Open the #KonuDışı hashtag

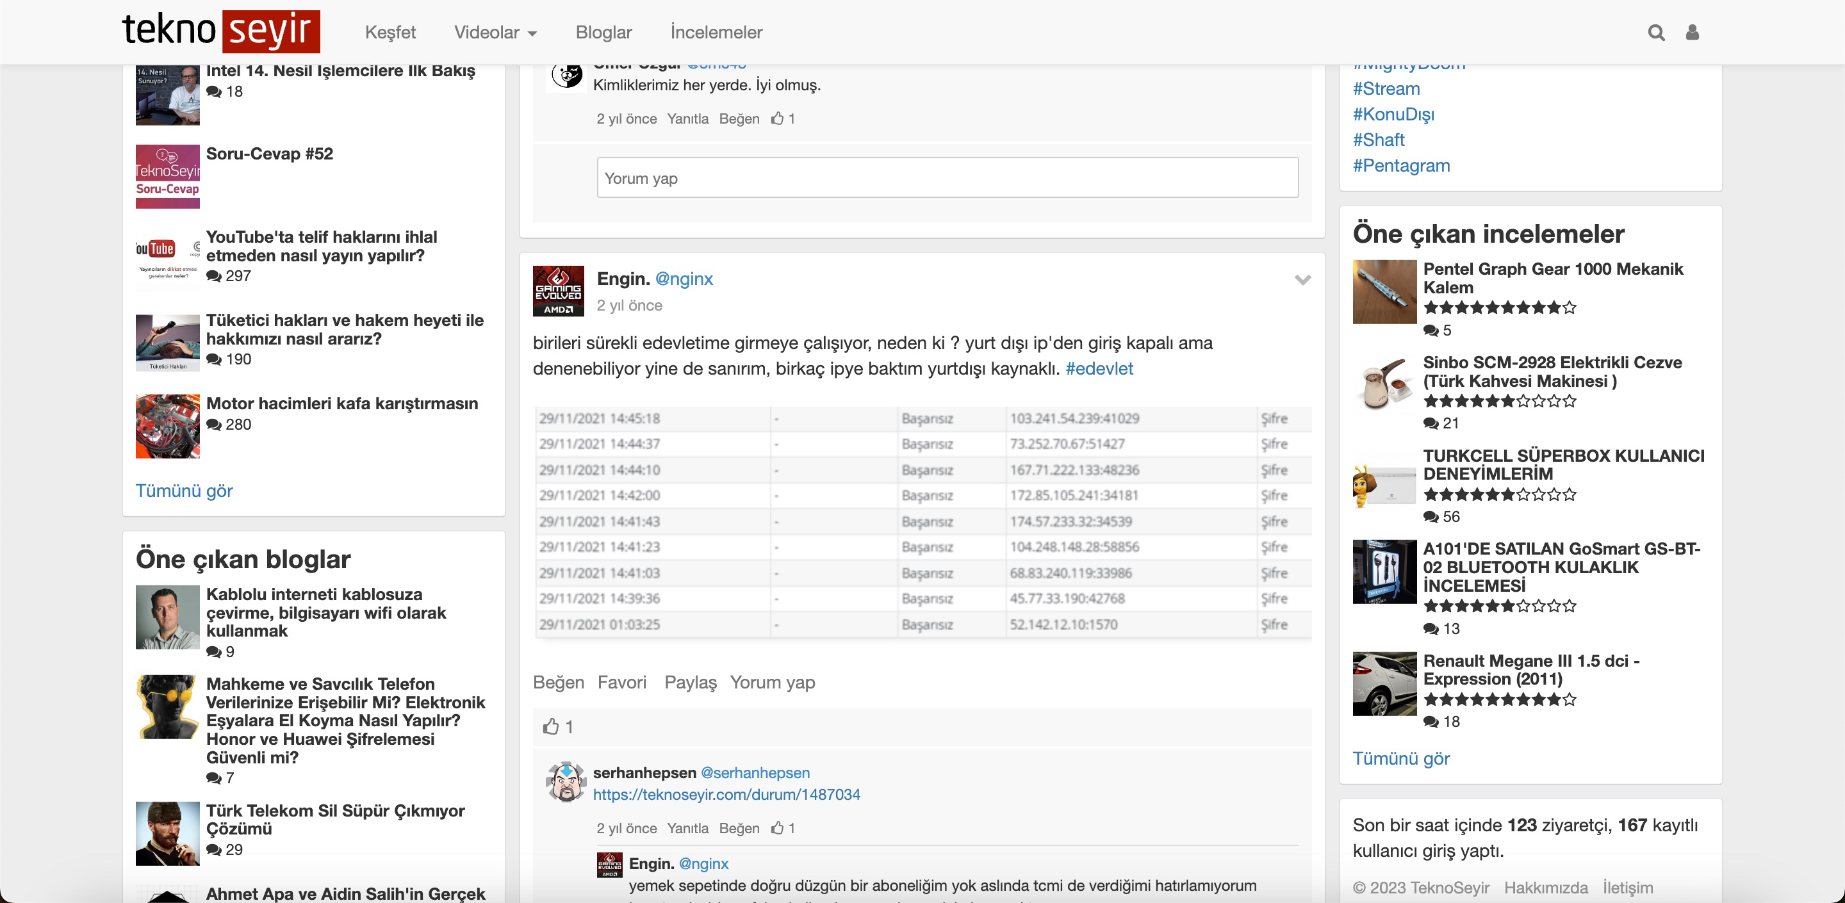(x=1393, y=115)
